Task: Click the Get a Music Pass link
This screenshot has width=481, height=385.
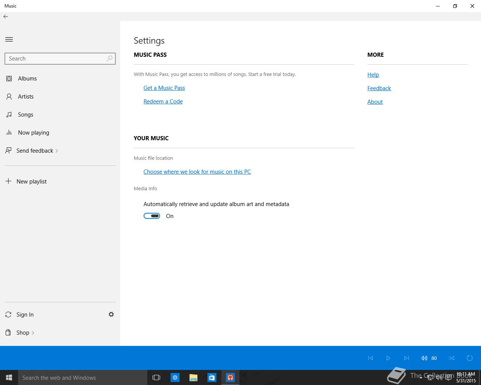Action: point(164,88)
